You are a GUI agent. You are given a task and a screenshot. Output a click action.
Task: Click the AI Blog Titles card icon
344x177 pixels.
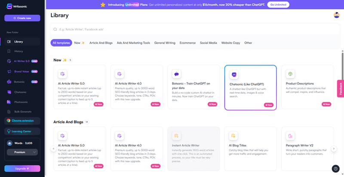233,136
